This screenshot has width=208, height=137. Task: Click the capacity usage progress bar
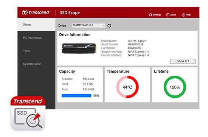(x=77, y=96)
